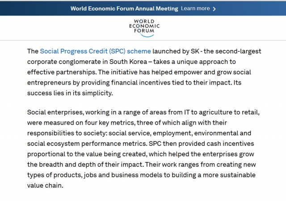Viewport: 286px width, 201px height.
Task: Click the words "value chain." at the article's end
Action: (x=45, y=185)
